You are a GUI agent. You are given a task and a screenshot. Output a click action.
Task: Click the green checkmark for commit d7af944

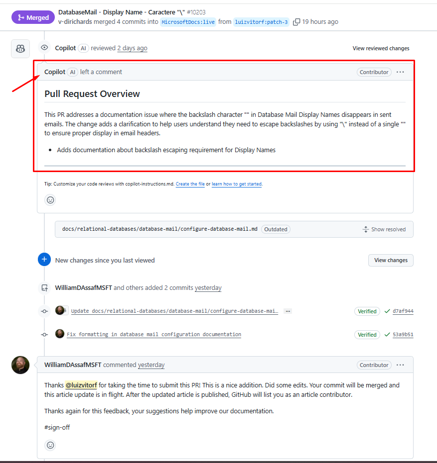(387, 311)
